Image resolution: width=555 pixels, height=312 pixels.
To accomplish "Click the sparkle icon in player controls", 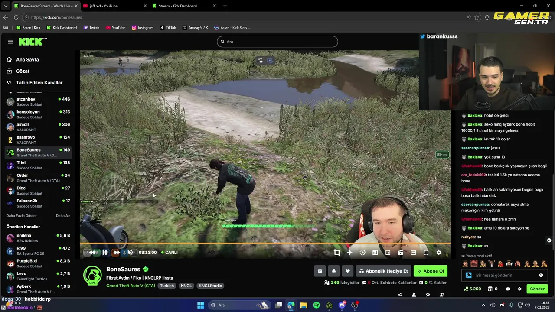I will pos(349,253).
